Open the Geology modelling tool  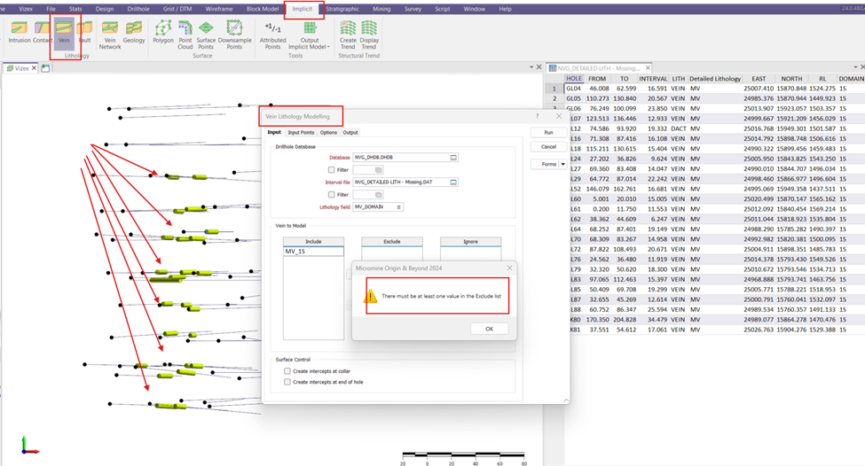134,34
